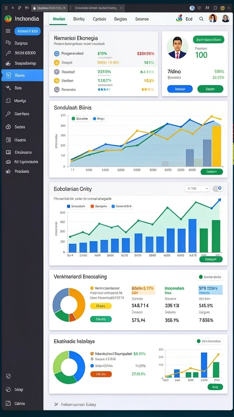Toggle the switch in Eobolanian Cnity card
This screenshot has height=417, width=234.
tap(218, 189)
